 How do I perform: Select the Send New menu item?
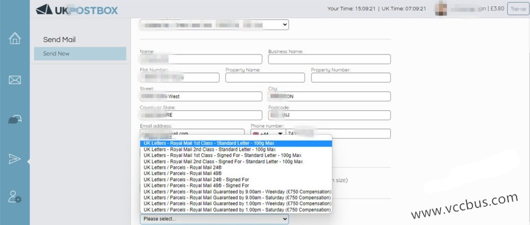(x=80, y=54)
